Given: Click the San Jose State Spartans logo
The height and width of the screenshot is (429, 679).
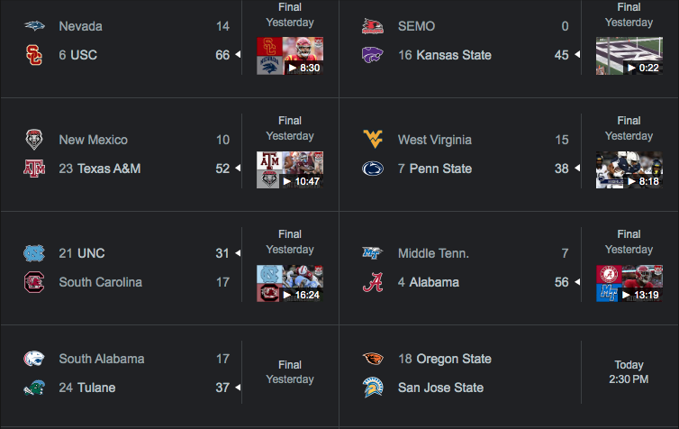Looking at the screenshot, I should 373,388.
